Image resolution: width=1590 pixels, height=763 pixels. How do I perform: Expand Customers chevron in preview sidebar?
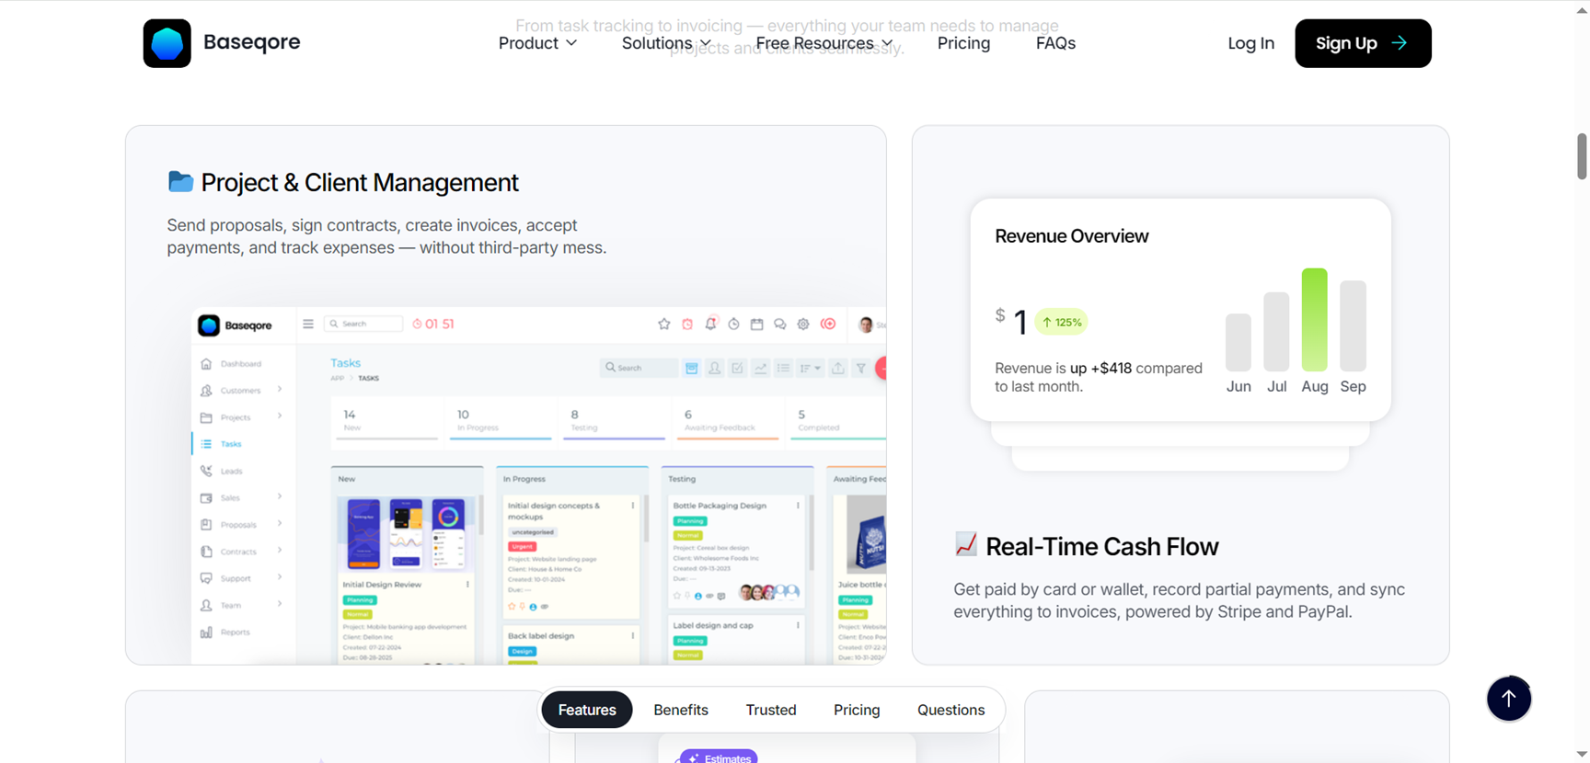[x=280, y=390]
